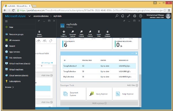Open portal settings gear icon
Screen dimensions: 173x111
click(x=135, y=16)
